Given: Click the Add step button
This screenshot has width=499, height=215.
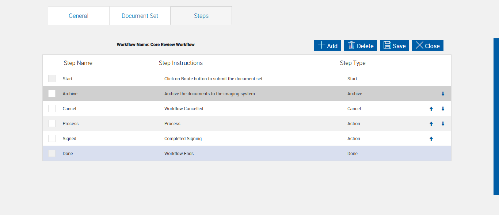Looking at the screenshot, I should [x=328, y=46].
